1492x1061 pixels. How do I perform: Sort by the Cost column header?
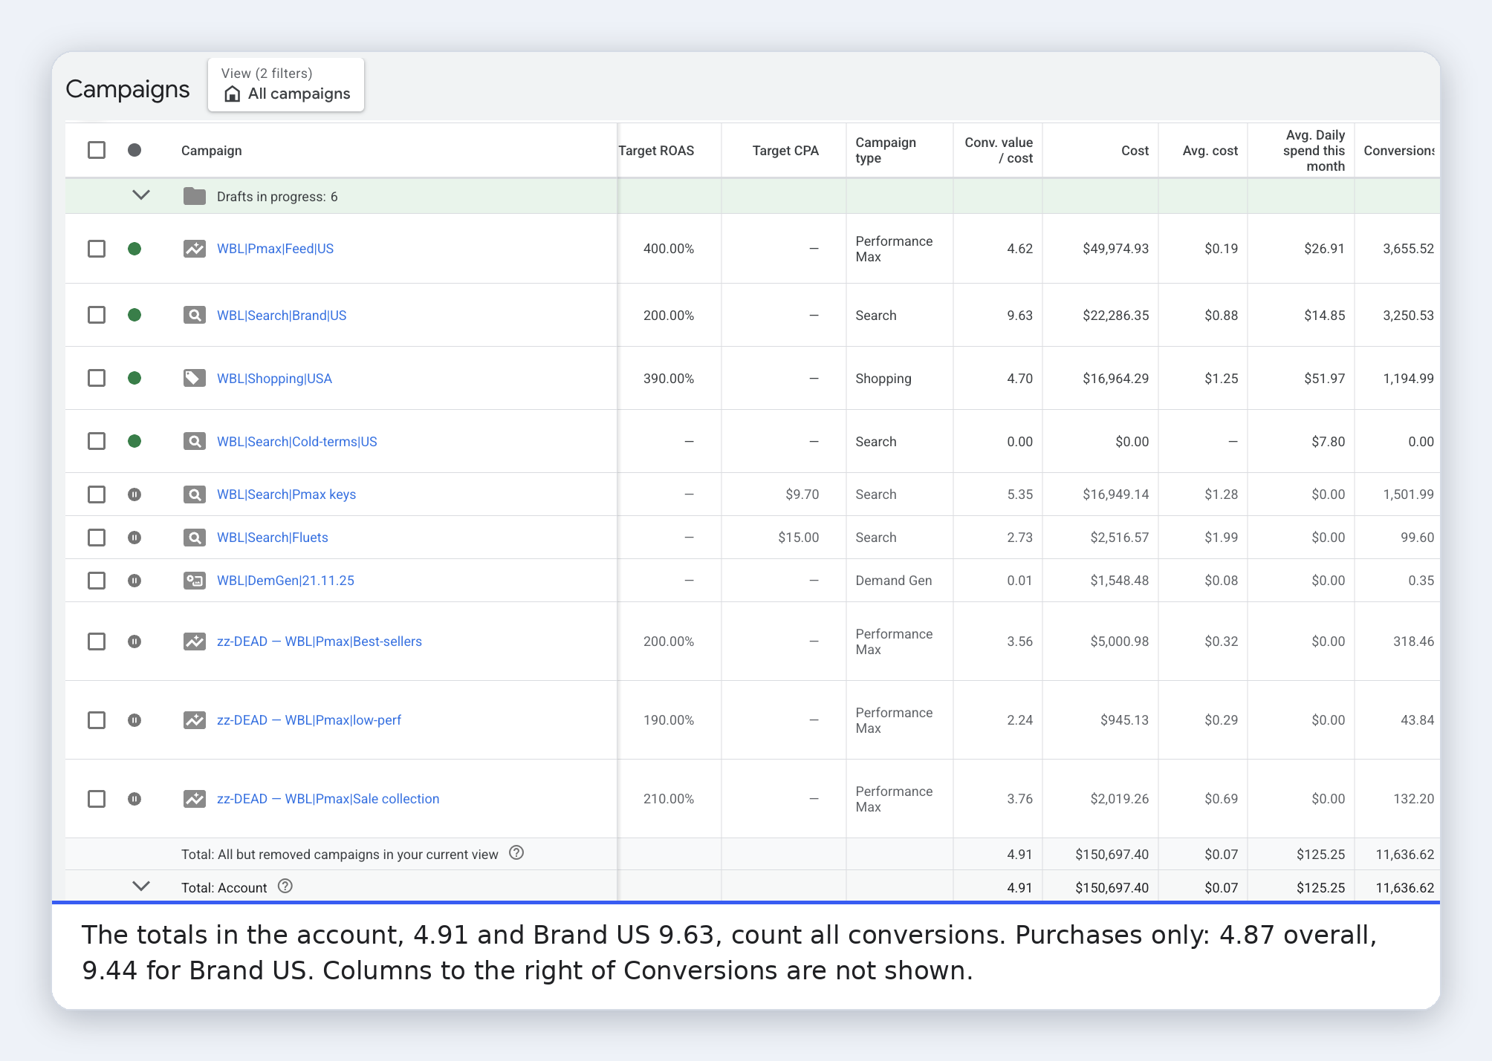click(1135, 151)
